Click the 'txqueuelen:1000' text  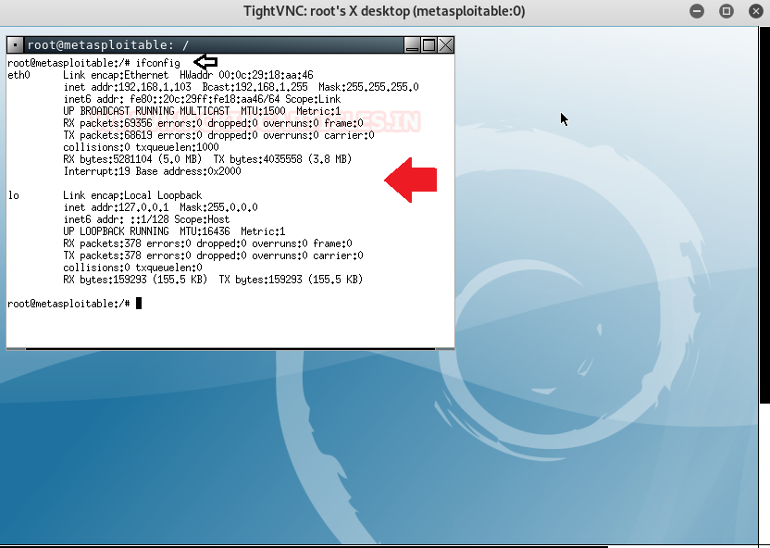point(178,147)
